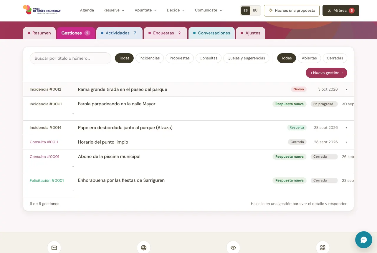The image size is (377, 253).
Task: Expand the Apúntate menu
Action: 146,10
